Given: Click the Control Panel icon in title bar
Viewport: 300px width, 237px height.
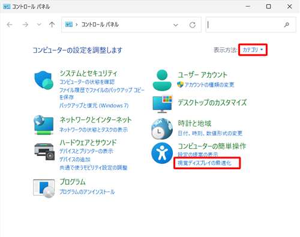Looking at the screenshot, I should coord(7,7).
